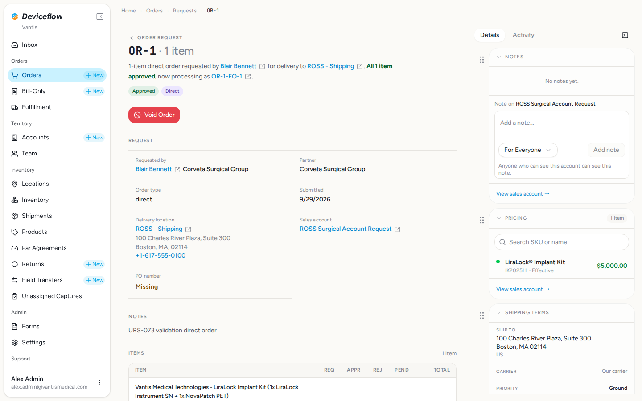Click the Void Order button
Viewport: 642px width, 401px height.
point(154,115)
